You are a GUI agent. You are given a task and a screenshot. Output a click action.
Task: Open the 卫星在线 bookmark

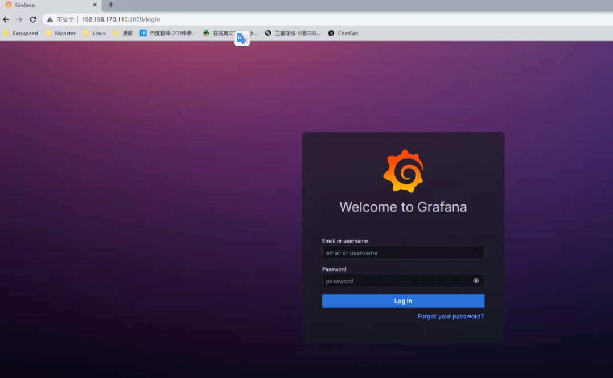[293, 33]
